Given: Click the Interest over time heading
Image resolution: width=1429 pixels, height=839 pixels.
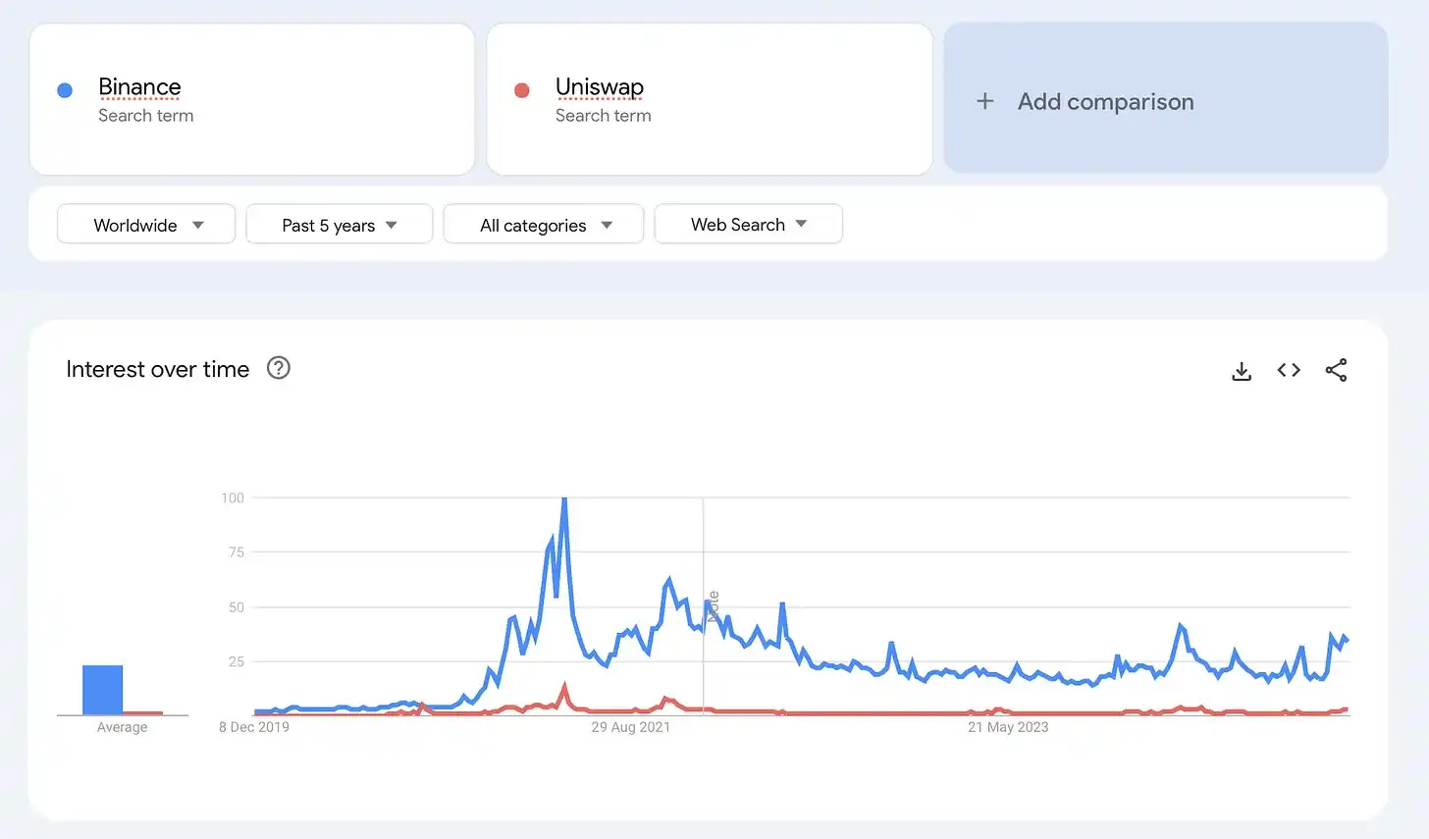Looking at the screenshot, I should 158,369.
